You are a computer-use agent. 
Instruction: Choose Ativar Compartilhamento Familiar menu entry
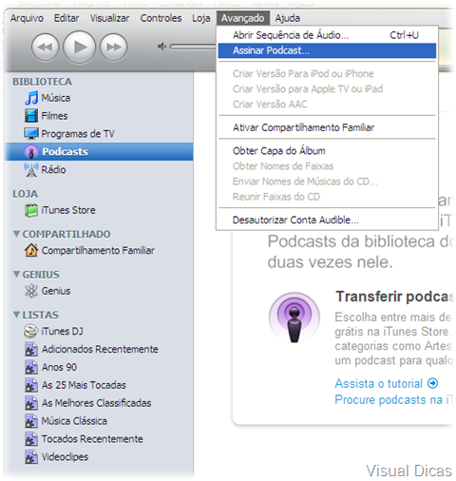click(x=327, y=127)
